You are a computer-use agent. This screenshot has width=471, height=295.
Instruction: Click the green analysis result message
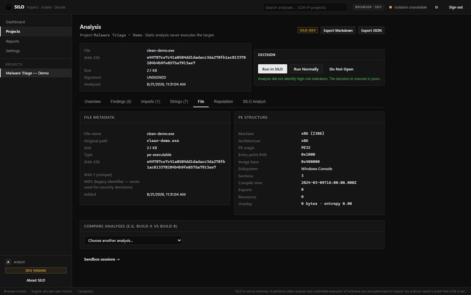point(319,79)
